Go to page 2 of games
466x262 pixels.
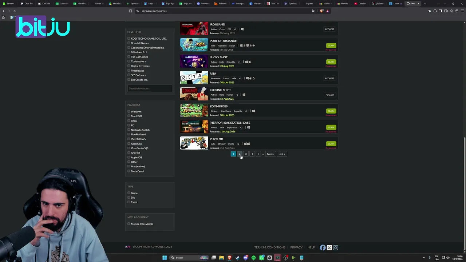[x=240, y=154]
